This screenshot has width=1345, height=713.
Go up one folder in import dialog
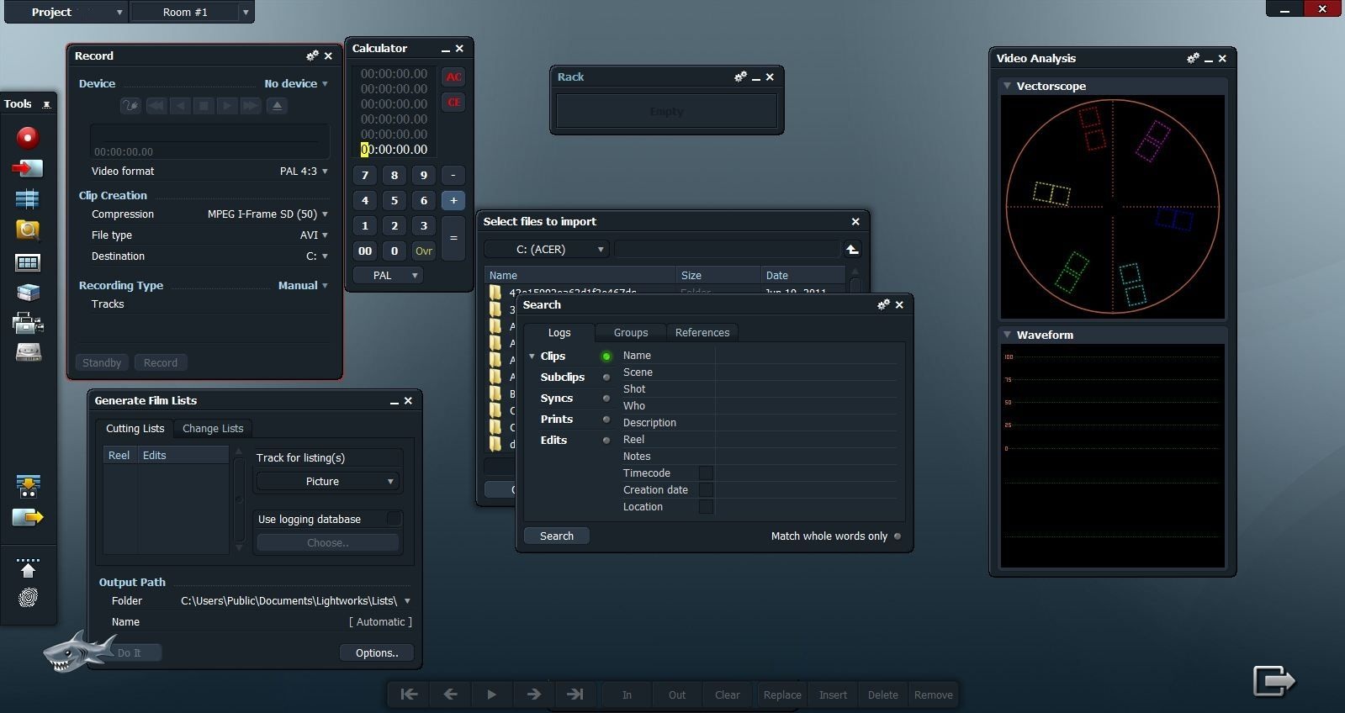(x=852, y=250)
